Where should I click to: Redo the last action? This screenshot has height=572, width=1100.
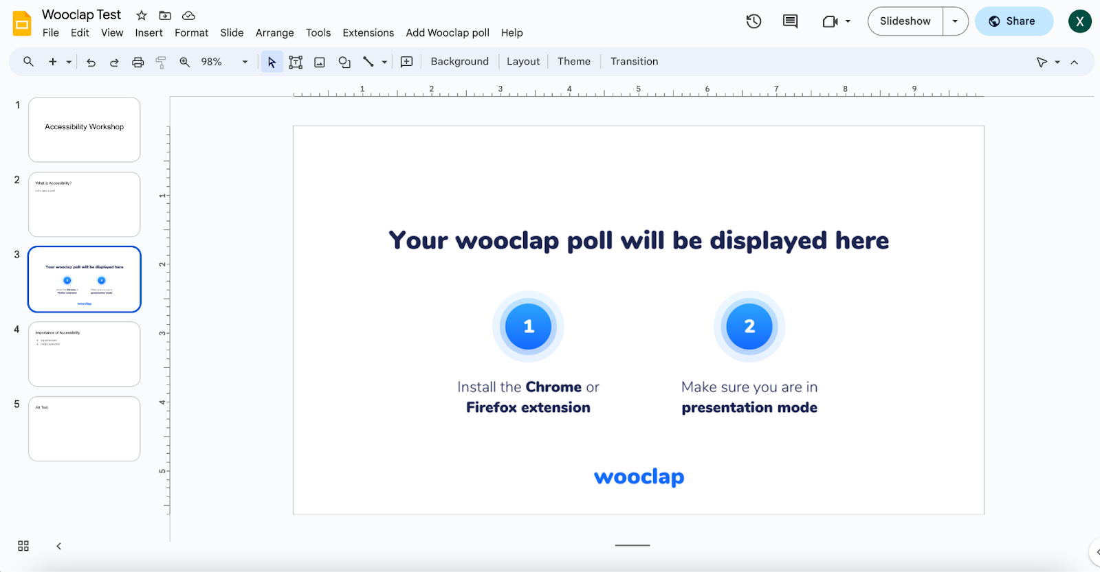tap(114, 62)
